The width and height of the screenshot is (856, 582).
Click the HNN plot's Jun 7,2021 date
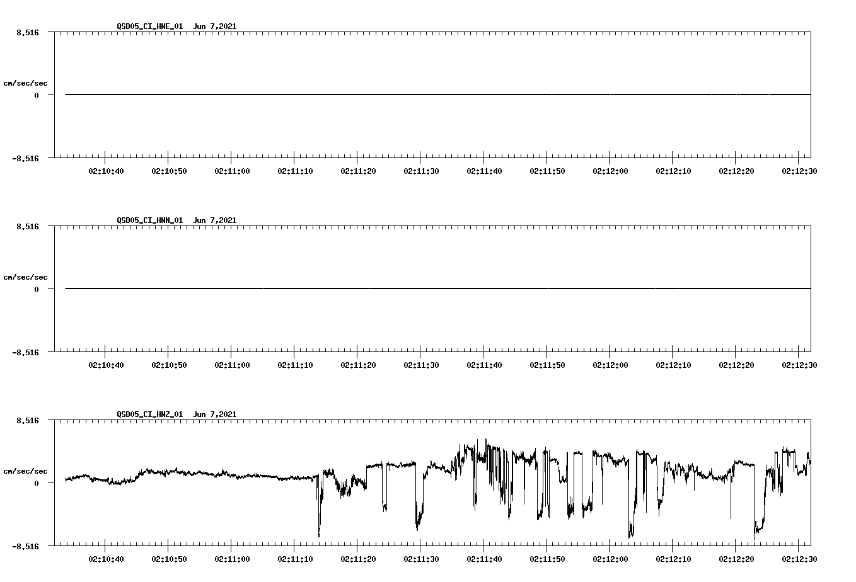point(215,220)
